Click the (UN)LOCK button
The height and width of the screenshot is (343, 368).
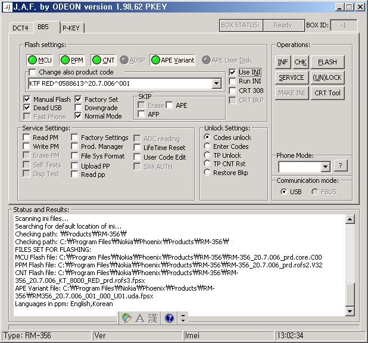pos(328,77)
